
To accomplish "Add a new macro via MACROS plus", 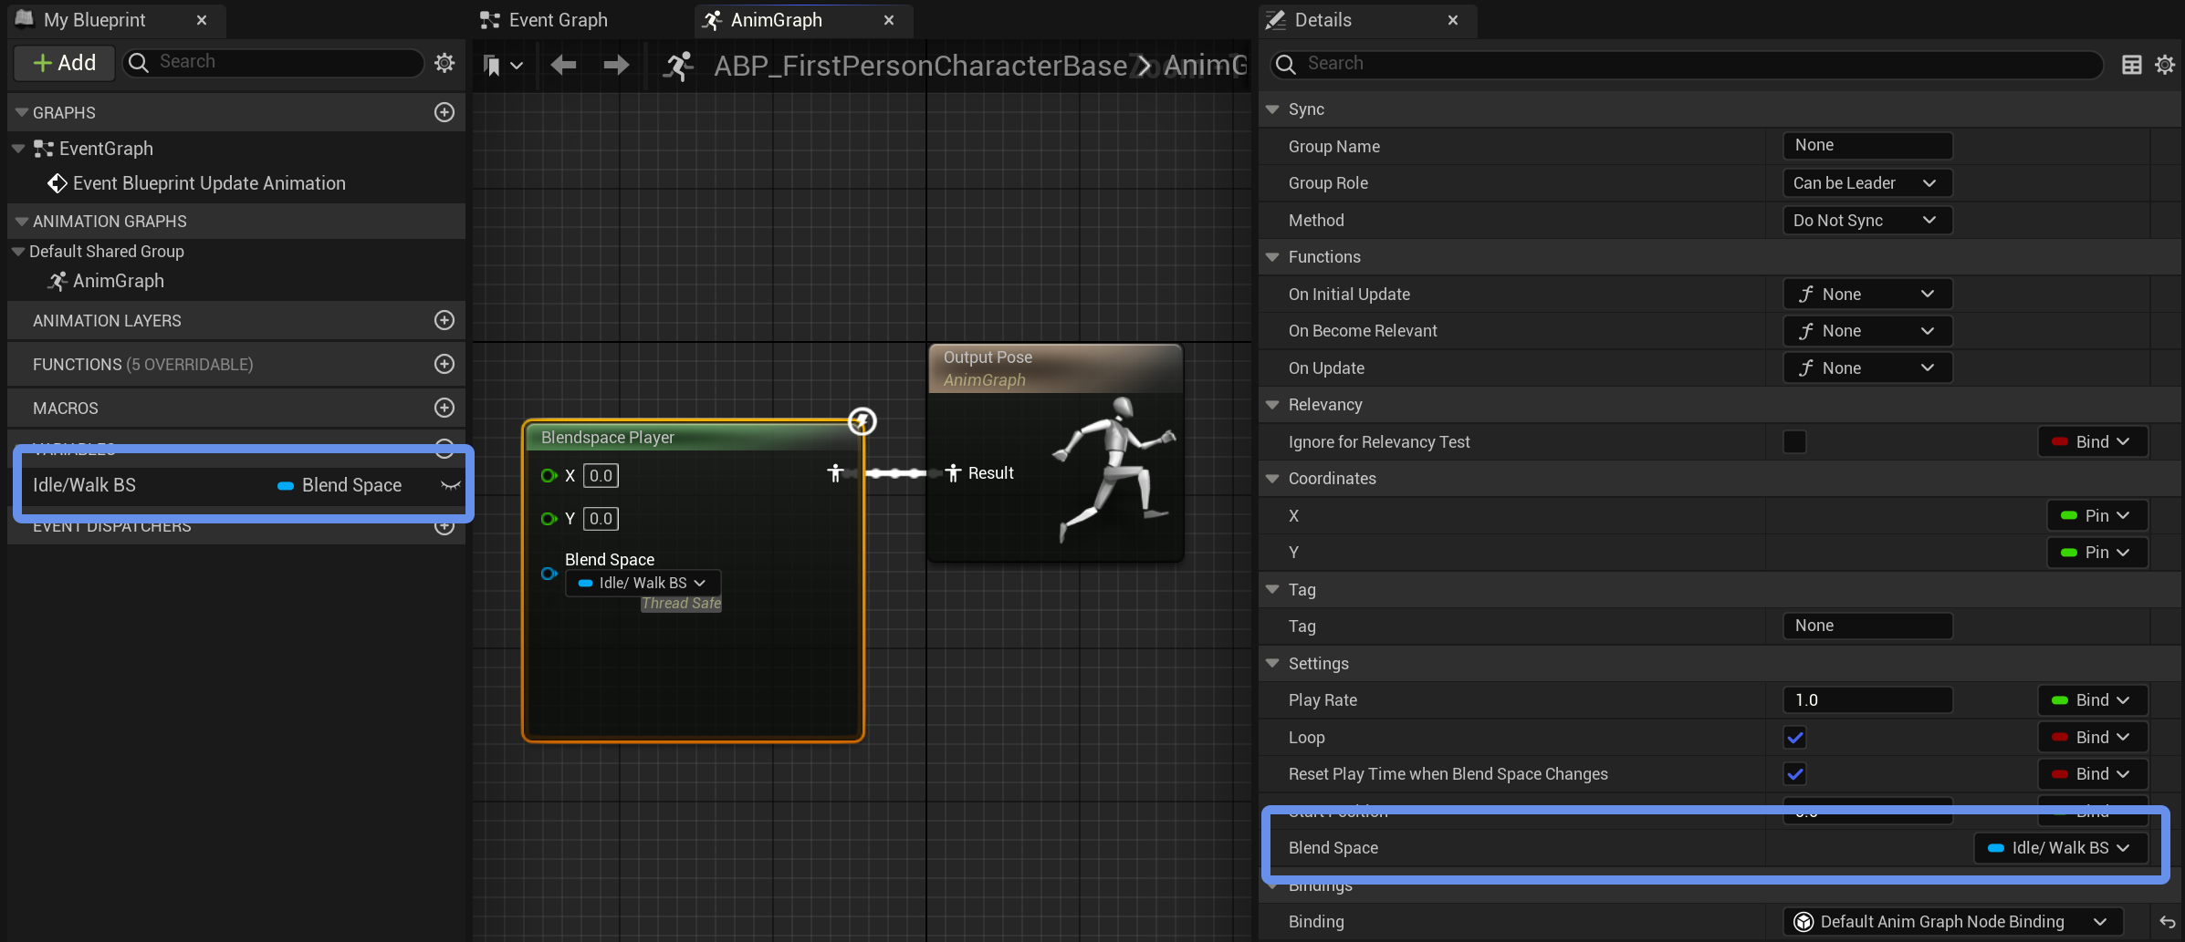I will [444, 408].
